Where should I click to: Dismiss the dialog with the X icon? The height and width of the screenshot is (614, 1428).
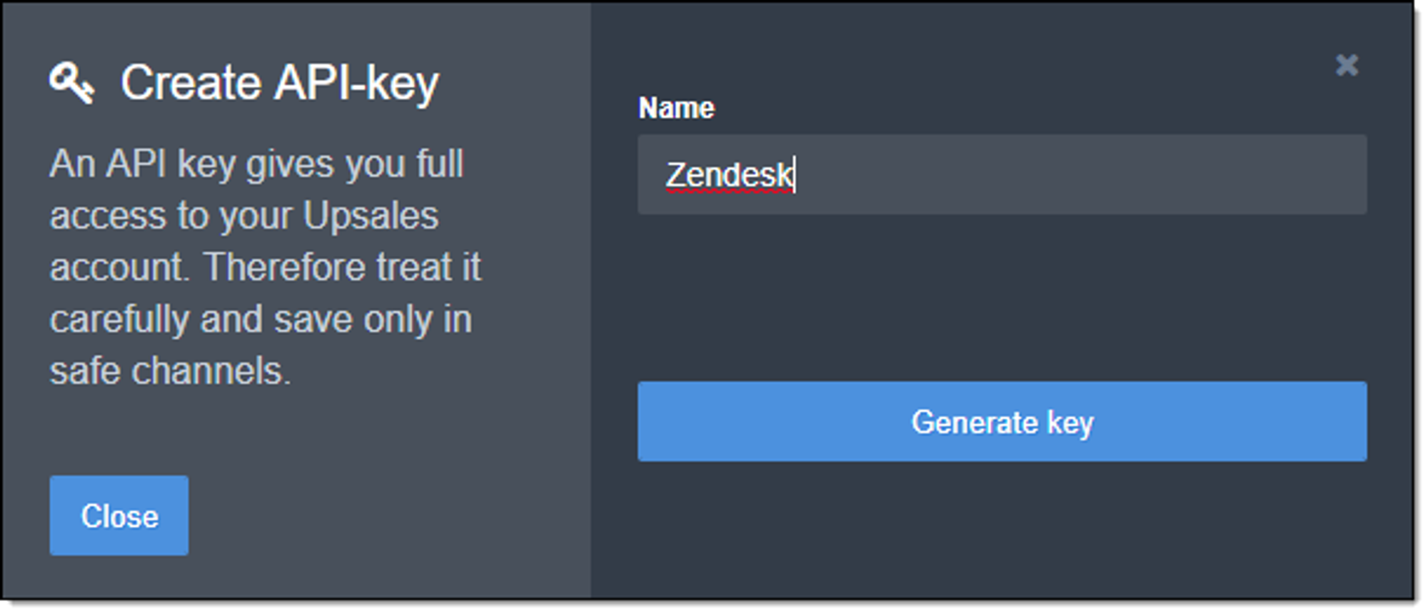(1347, 66)
